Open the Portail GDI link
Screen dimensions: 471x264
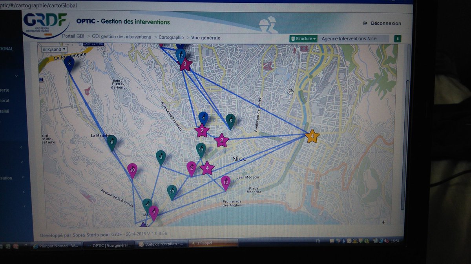coord(73,37)
